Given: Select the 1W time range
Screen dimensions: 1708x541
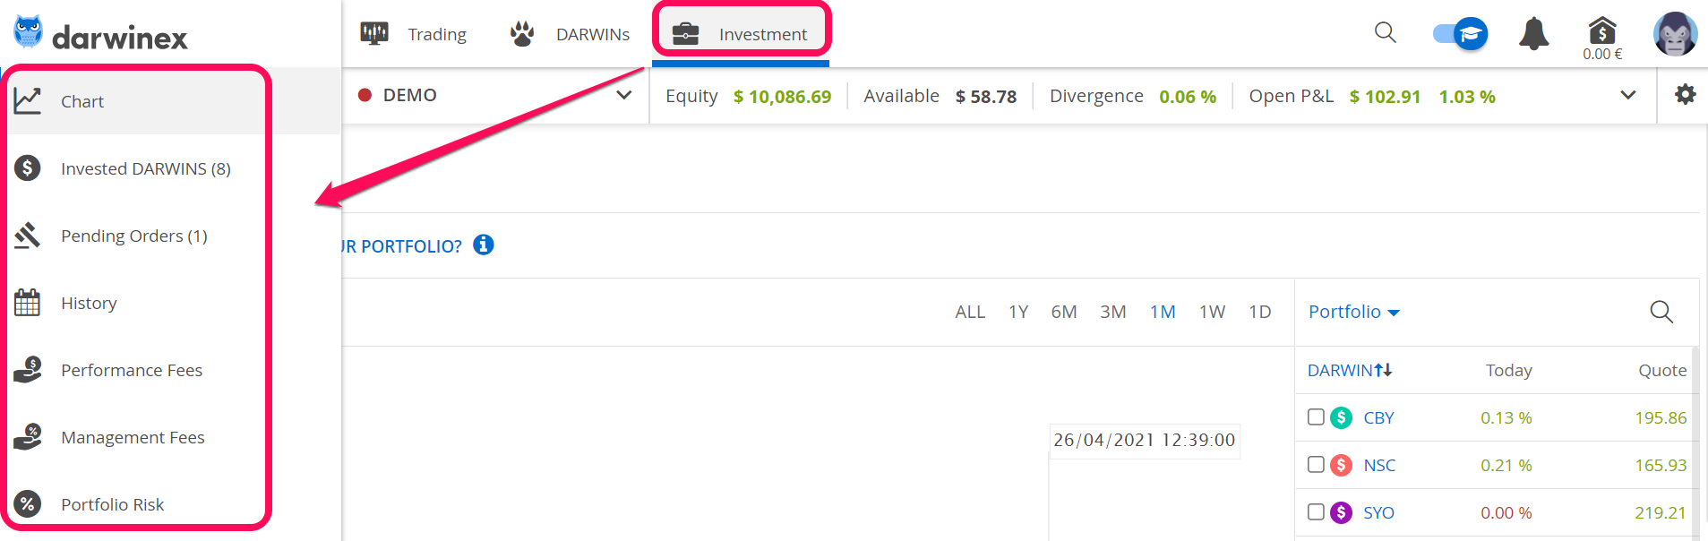Looking at the screenshot, I should (1212, 312).
